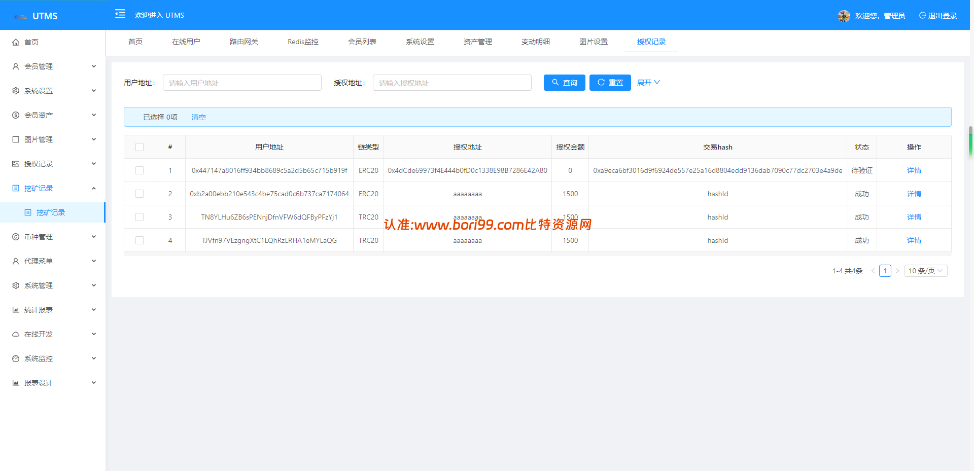Switch to the 路由网关 tab
The height and width of the screenshot is (471, 974).
click(244, 42)
